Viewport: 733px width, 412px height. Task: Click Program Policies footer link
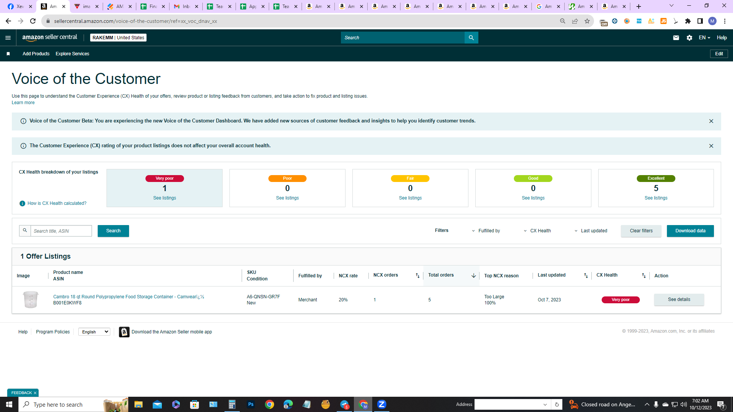(x=53, y=332)
